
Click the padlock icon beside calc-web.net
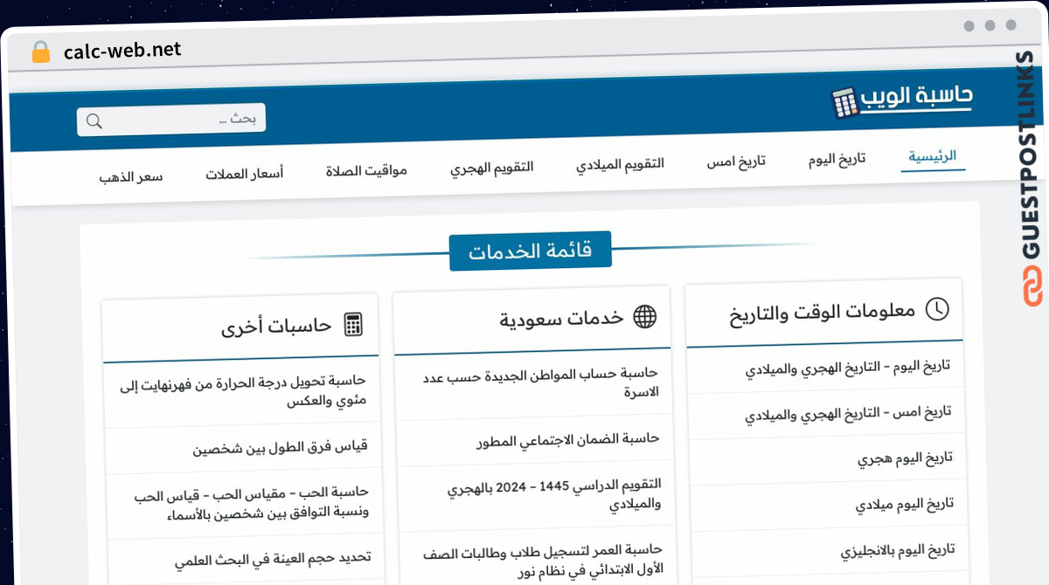[x=41, y=52]
